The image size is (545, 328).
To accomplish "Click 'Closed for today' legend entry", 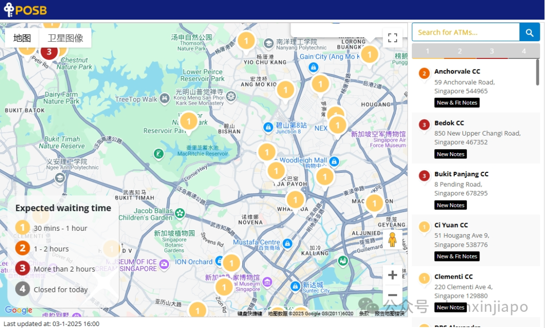I will 51,289.
